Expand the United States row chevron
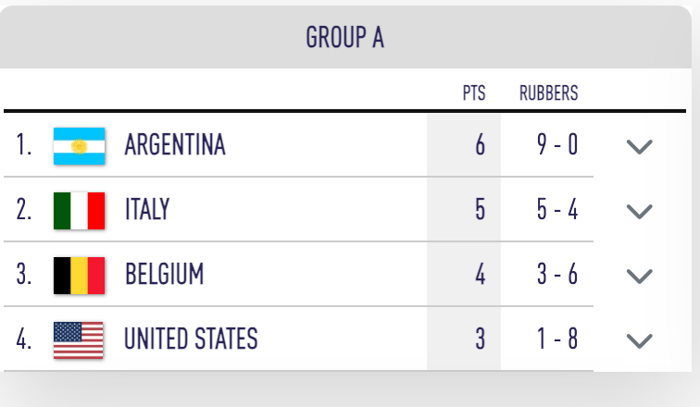 pyautogui.click(x=639, y=340)
